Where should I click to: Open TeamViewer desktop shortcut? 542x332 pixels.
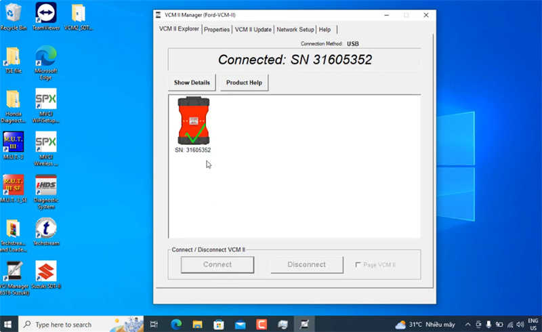coord(46,16)
